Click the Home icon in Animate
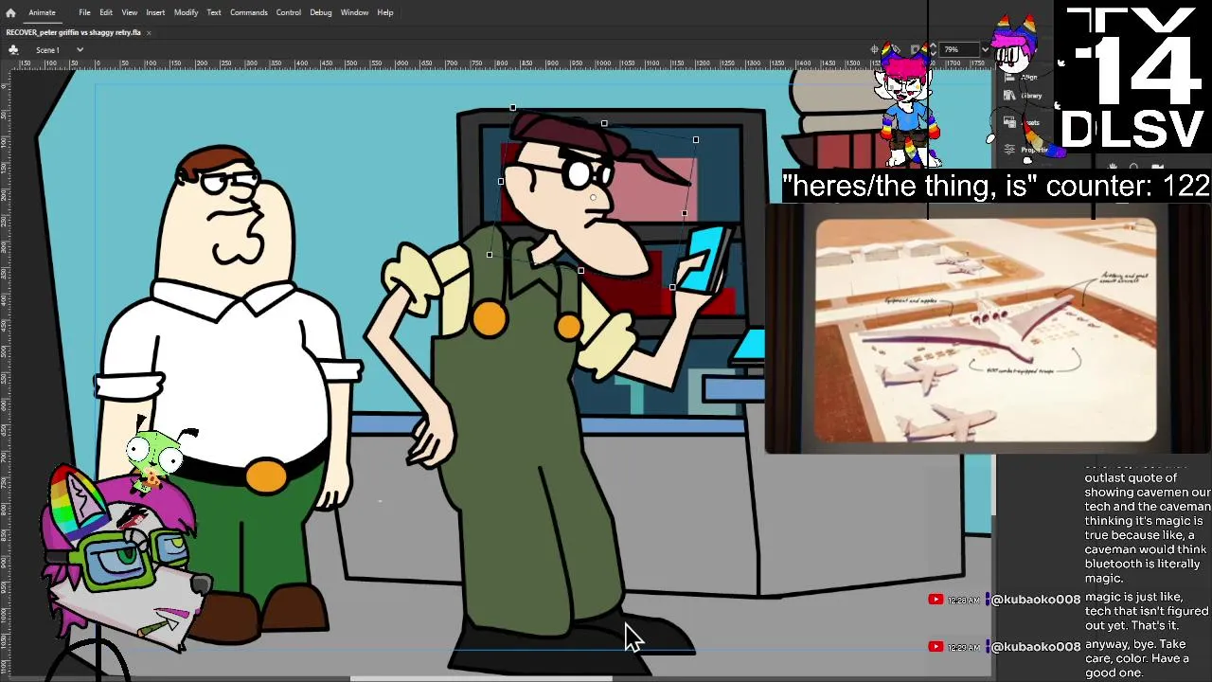 [x=10, y=12]
